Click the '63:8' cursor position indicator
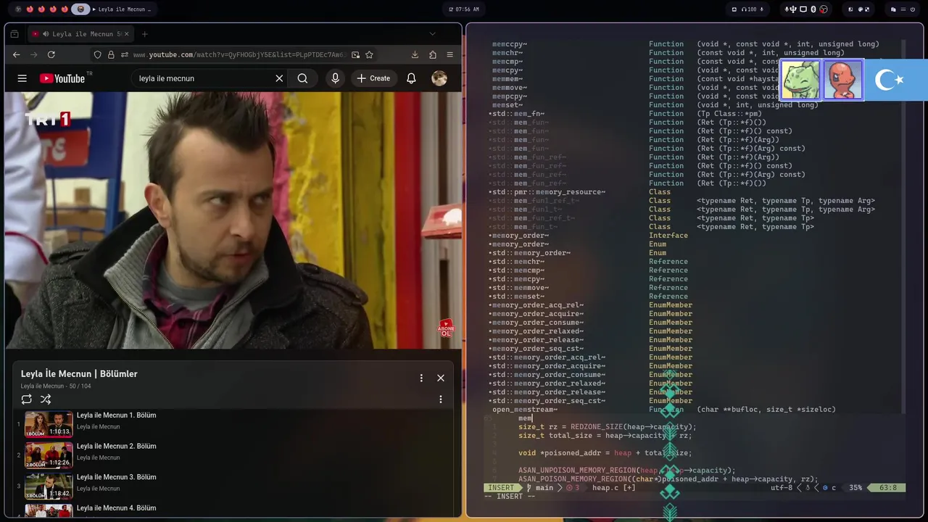Viewport: 928px width, 522px height. tap(888, 488)
